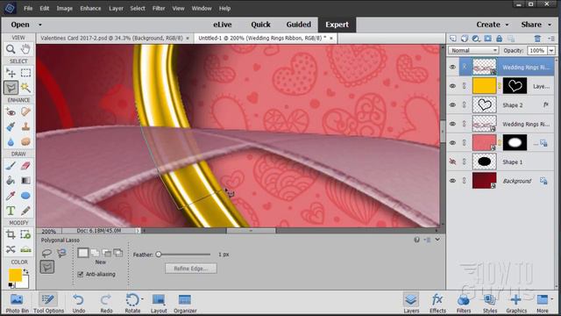Select the Pencil tool
The image size is (561, 316).
tap(25, 211)
